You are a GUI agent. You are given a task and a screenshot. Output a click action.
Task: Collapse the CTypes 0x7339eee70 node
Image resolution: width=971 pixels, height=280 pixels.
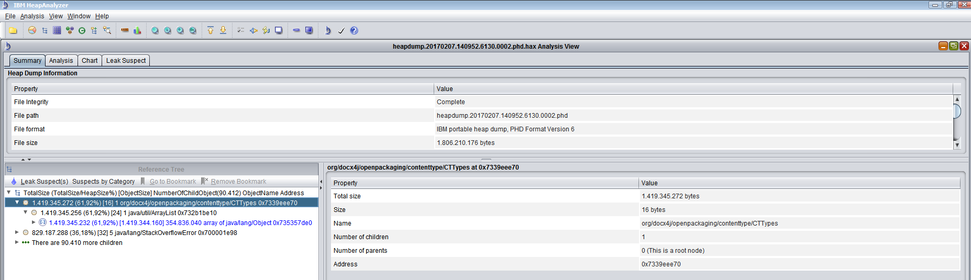point(17,203)
